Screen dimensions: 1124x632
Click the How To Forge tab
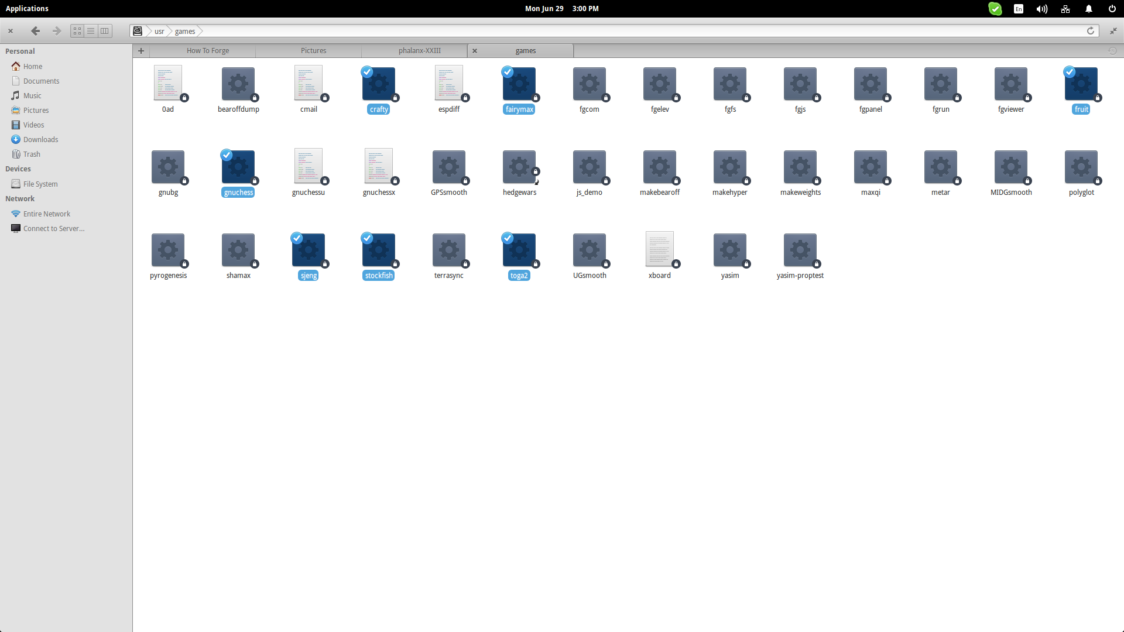tap(207, 50)
